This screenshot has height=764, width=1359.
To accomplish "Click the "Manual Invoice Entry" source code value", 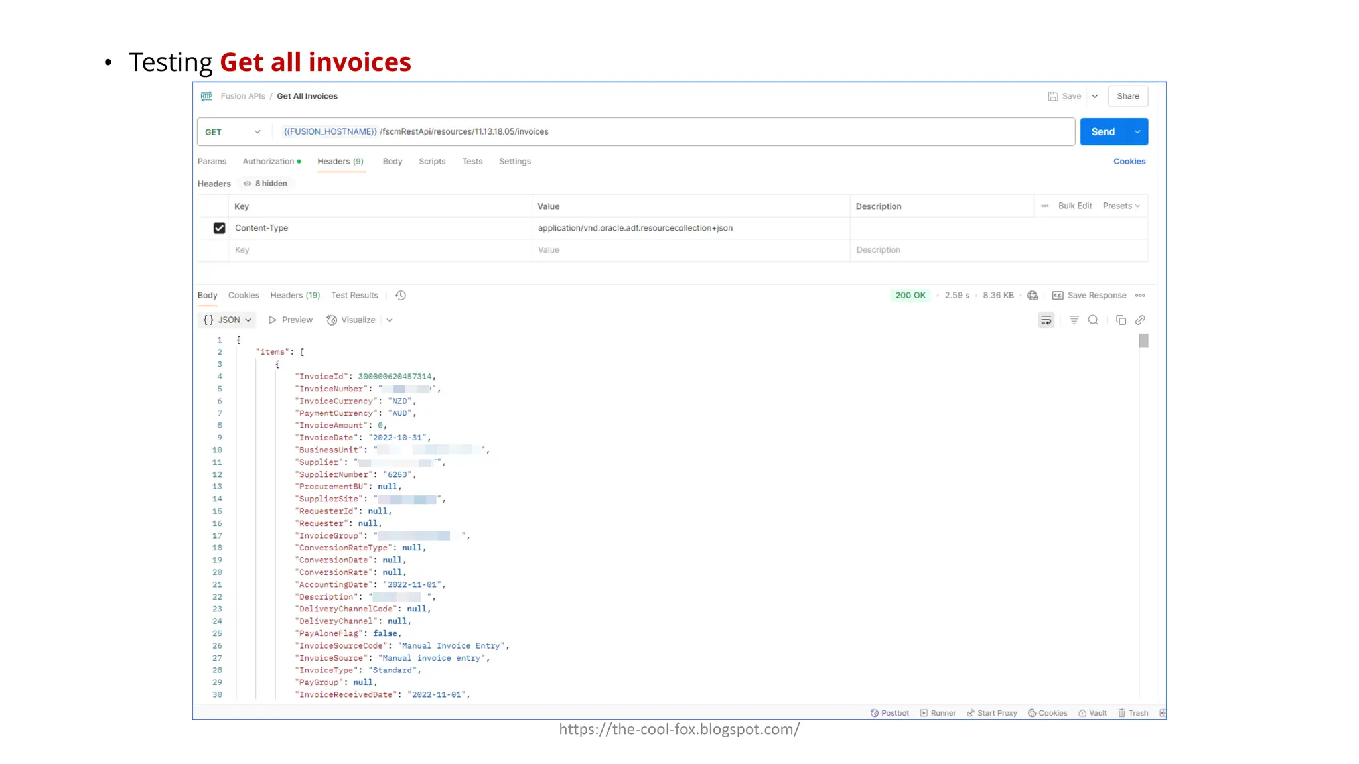I will click(x=451, y=646).
